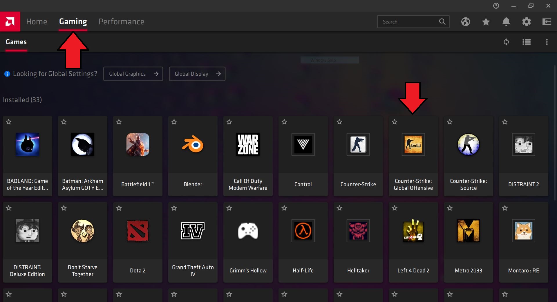
Task: Select the Games sub-tab
Action: pyautogui.click(x=16, y=42)
